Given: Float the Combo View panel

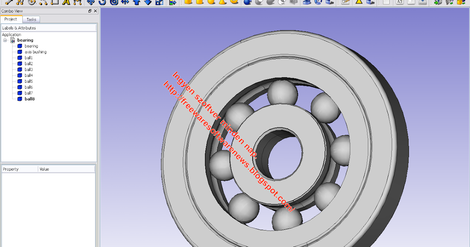Looking at the screenshot, I should 90,11.
